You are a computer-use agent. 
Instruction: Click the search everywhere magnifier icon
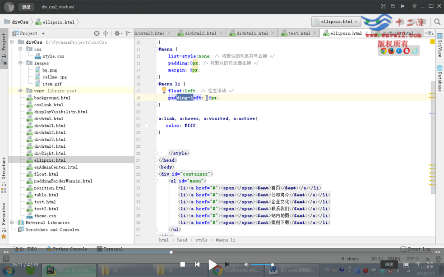tap(437, 22)
